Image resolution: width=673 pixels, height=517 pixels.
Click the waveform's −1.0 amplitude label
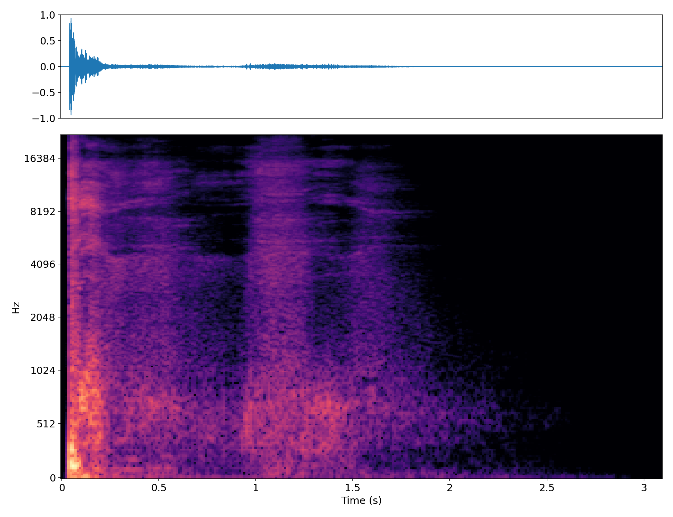pyautogui.click(x=43, y=119)
